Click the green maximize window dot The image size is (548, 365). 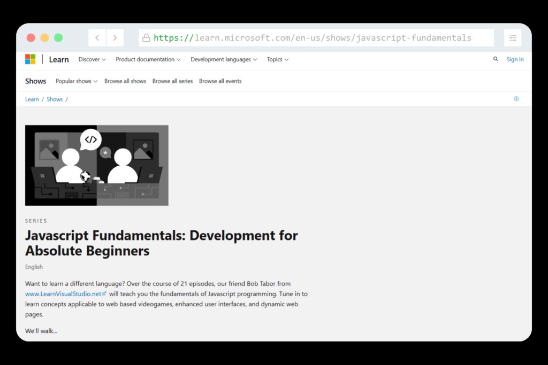(x=58, y=38)
